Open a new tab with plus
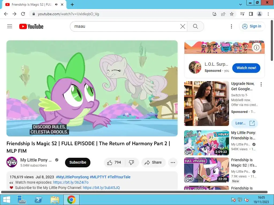This screenshot has width=274, height=205. click(x=72, y=5)
